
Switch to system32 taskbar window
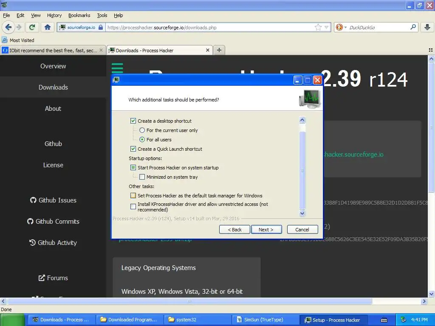[198, 320]
